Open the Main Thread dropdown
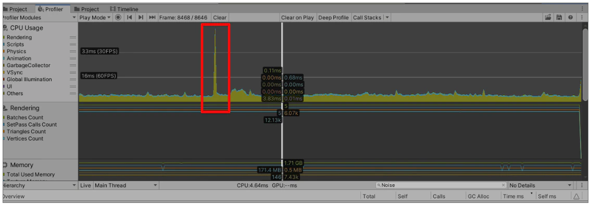 tap(125, 185)
